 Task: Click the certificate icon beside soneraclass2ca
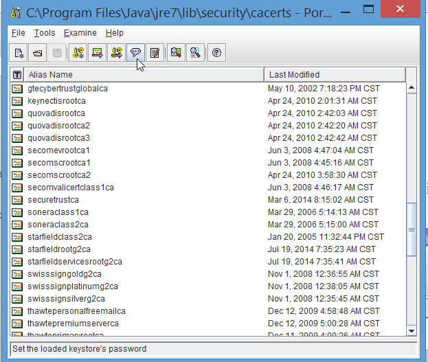point(17,225)
